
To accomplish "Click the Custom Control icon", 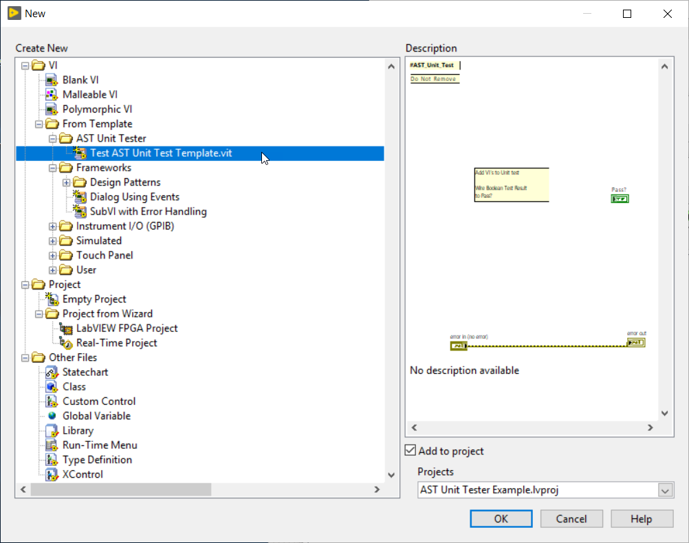I will pyautogui.click(x=52, y=401).
